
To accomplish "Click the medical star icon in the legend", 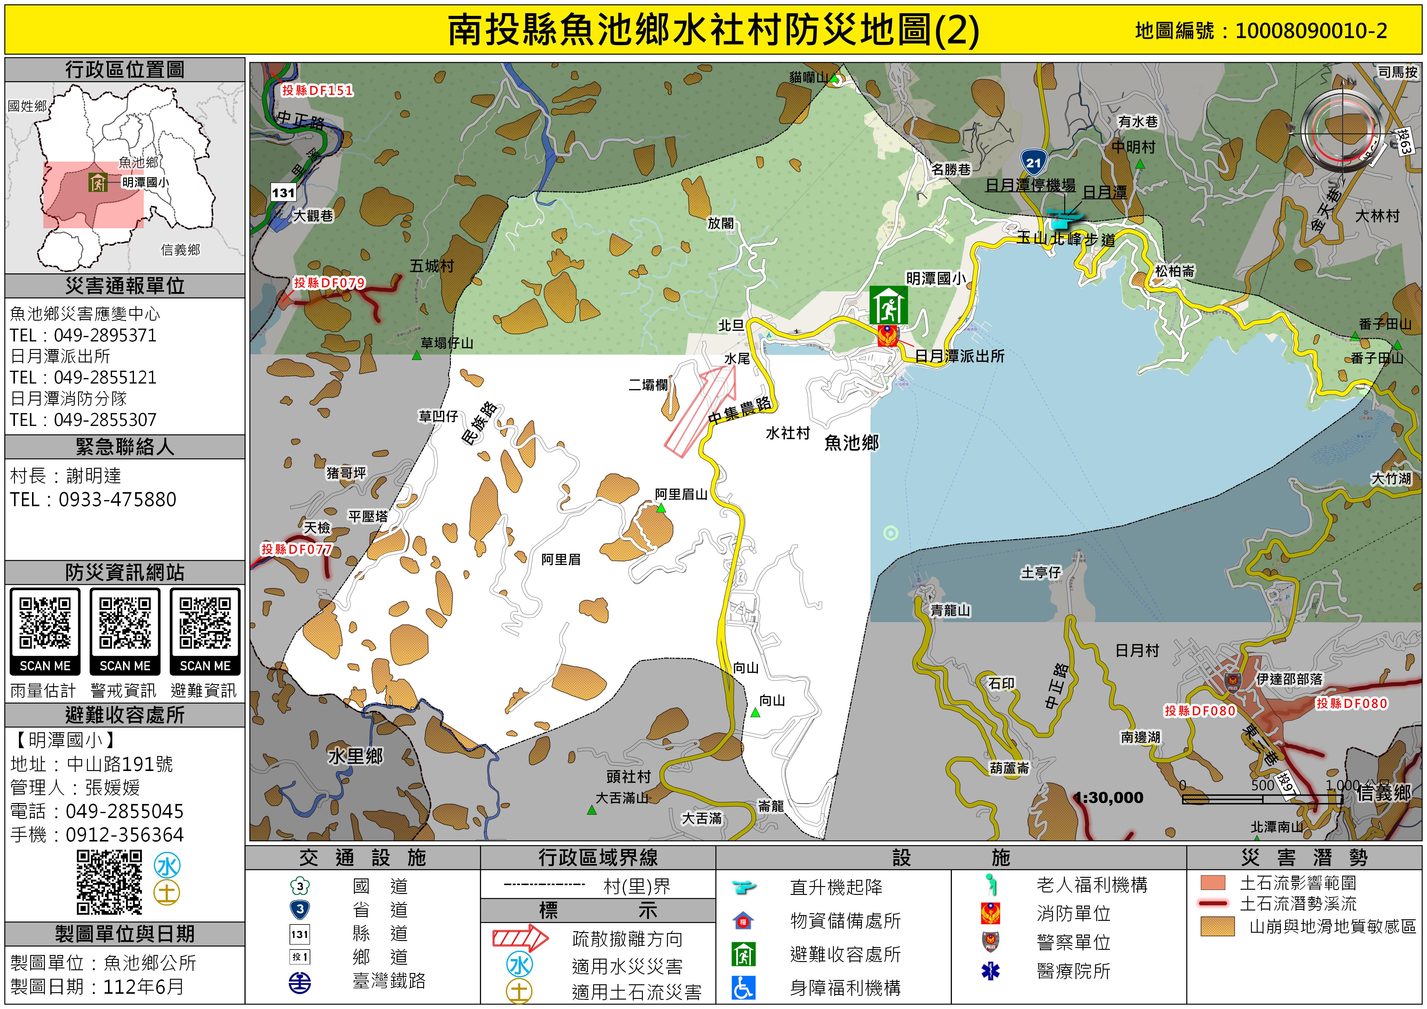I will (990, 971).
